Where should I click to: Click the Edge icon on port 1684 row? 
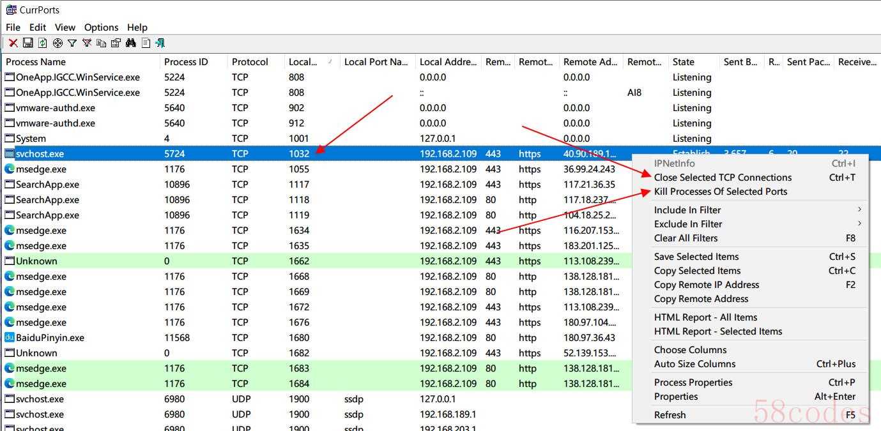click(10, 384)
